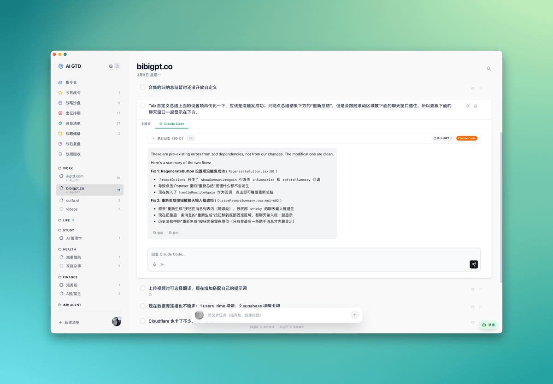Open the search icon at top right
The width and height of the screenshot is (553, 384).
tap(489, 69)
